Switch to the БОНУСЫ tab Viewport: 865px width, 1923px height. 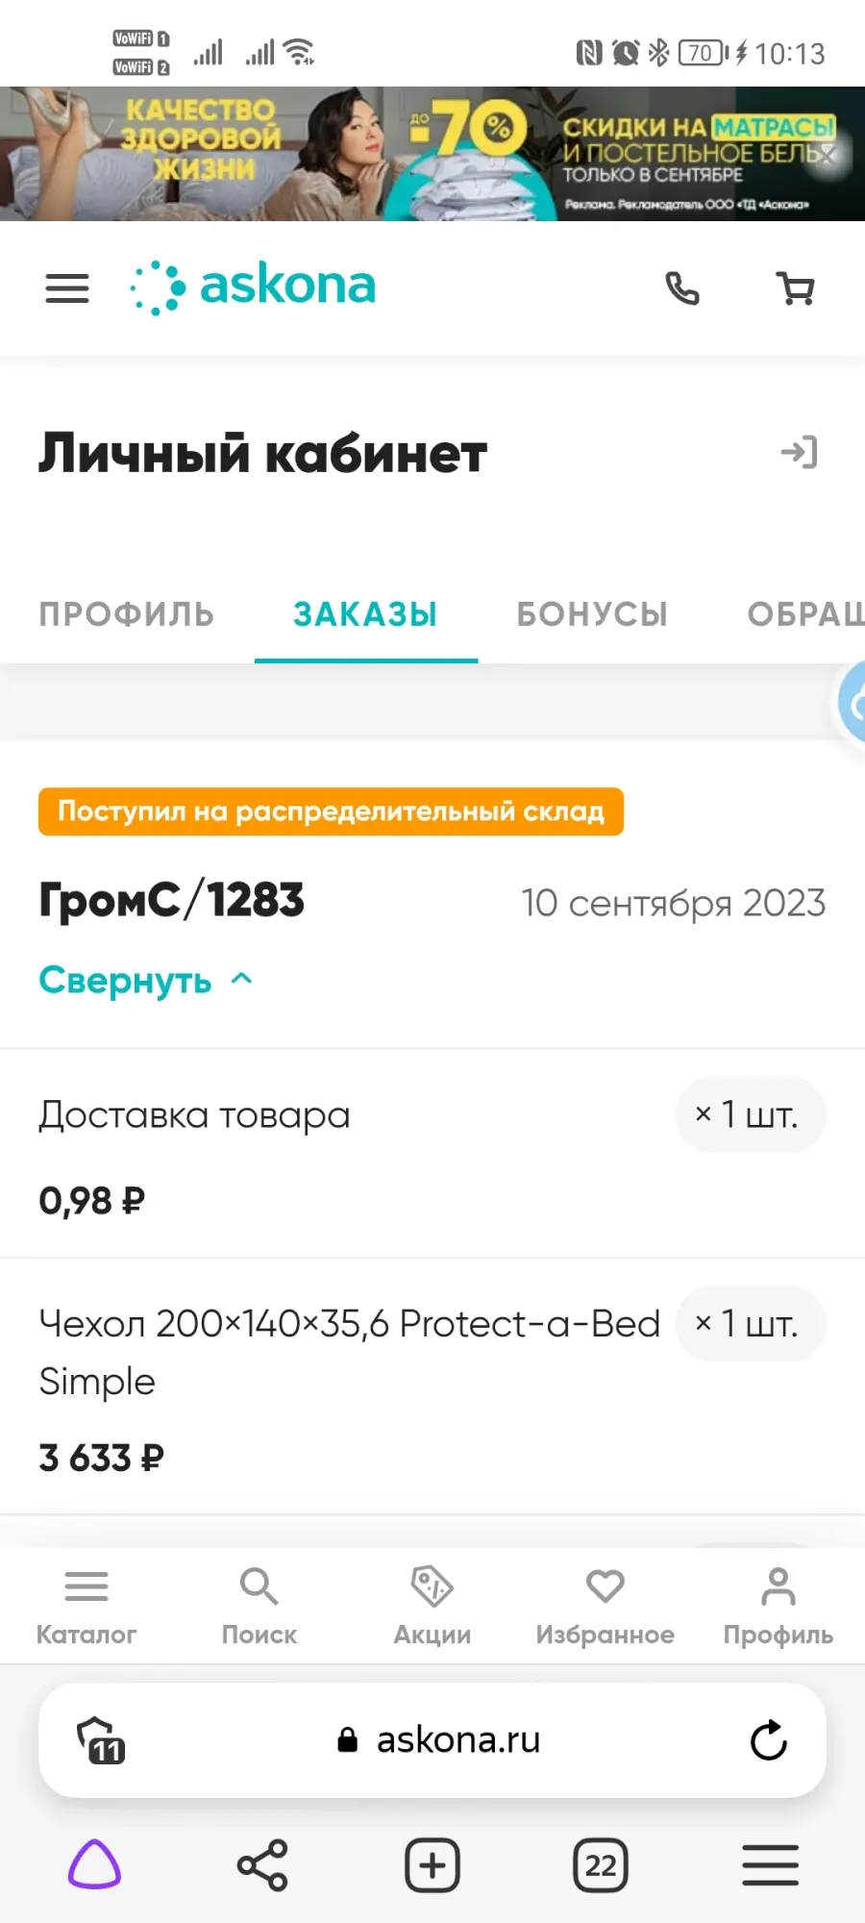point(592,614)
